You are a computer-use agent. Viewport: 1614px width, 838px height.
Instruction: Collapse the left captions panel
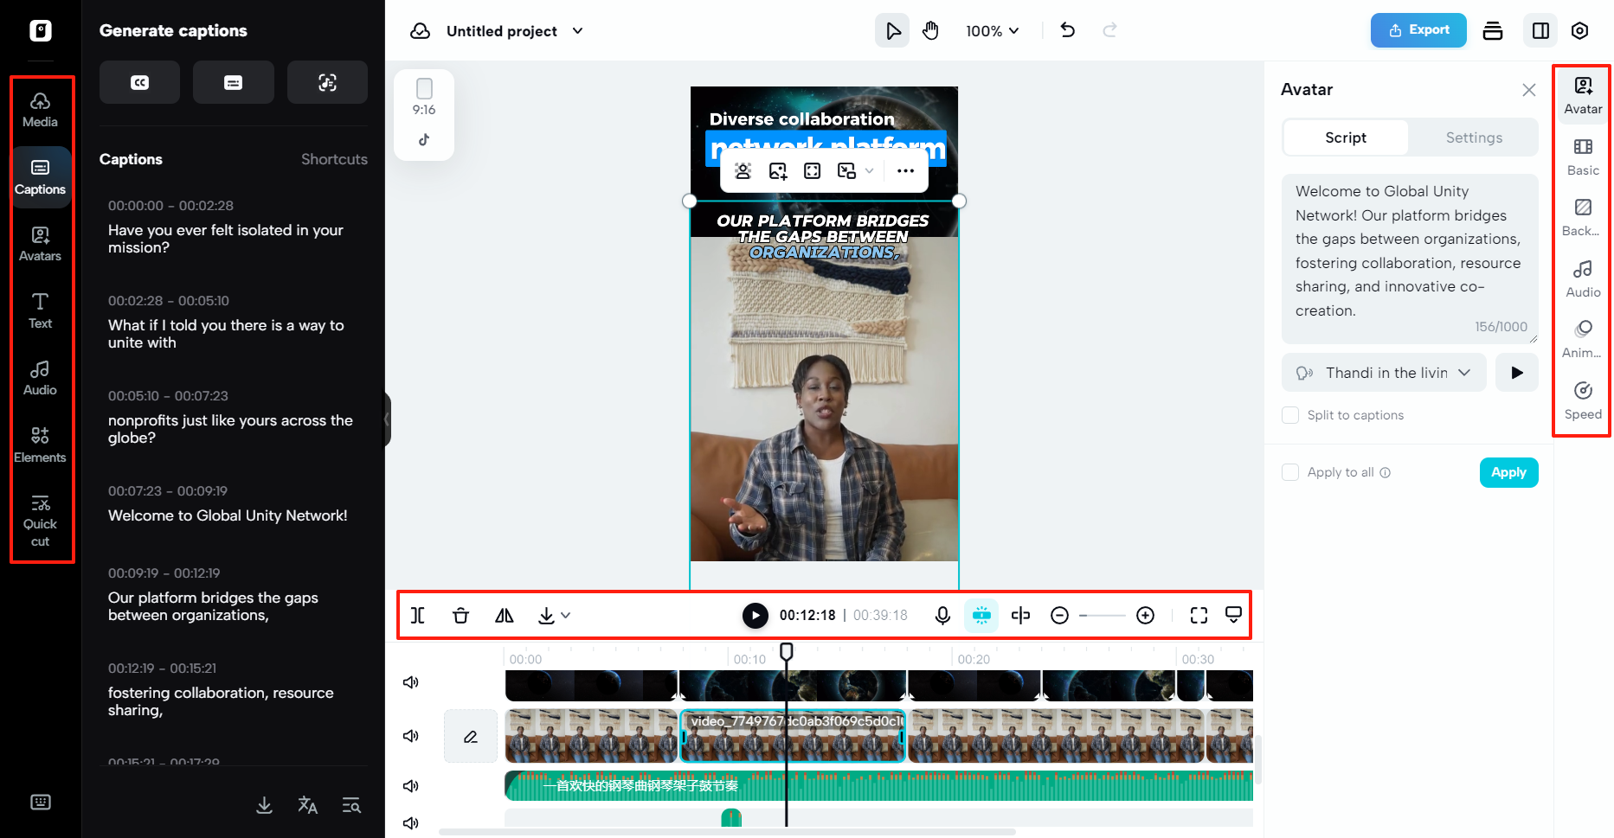coord(387,419)
